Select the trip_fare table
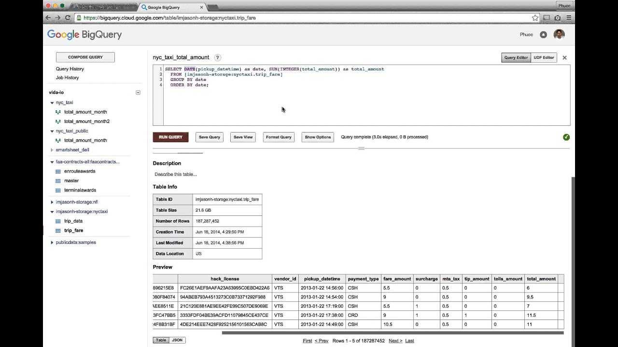The width and height of the screenshot is (618, 347). tap(73, 230)
